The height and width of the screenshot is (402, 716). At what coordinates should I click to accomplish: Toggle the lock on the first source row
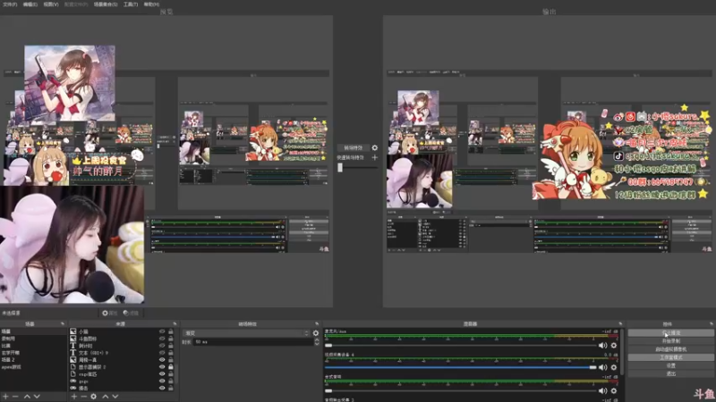pyautogui.click(x=171, y=331)
